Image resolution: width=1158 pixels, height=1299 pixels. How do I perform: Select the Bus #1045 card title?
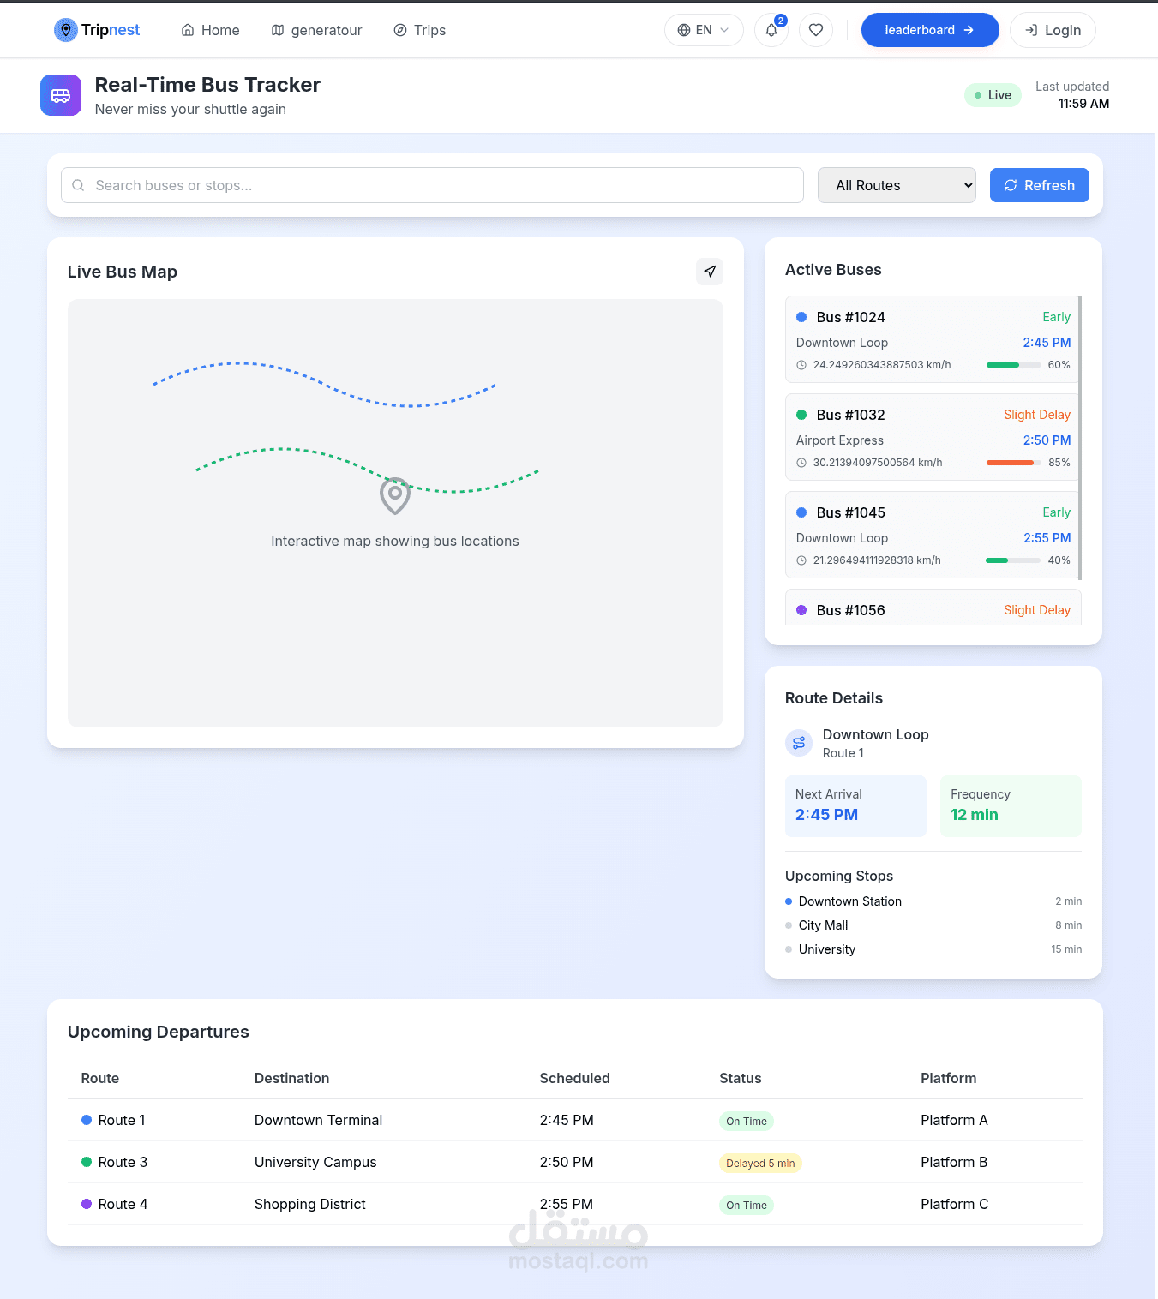click(x=850, y=512)
